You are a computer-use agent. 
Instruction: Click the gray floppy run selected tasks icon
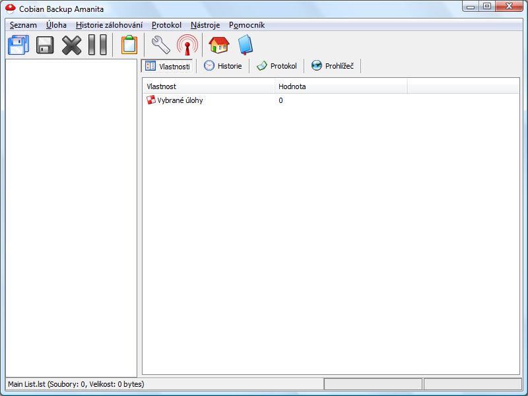tap(45, 45)
